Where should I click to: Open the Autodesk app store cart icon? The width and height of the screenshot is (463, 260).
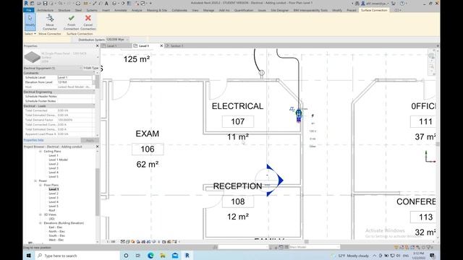tap(394, 3)
